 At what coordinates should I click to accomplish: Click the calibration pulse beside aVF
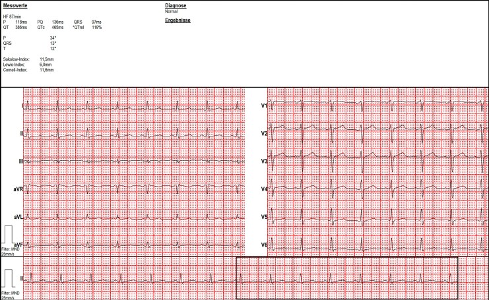[x=8, y=234]
